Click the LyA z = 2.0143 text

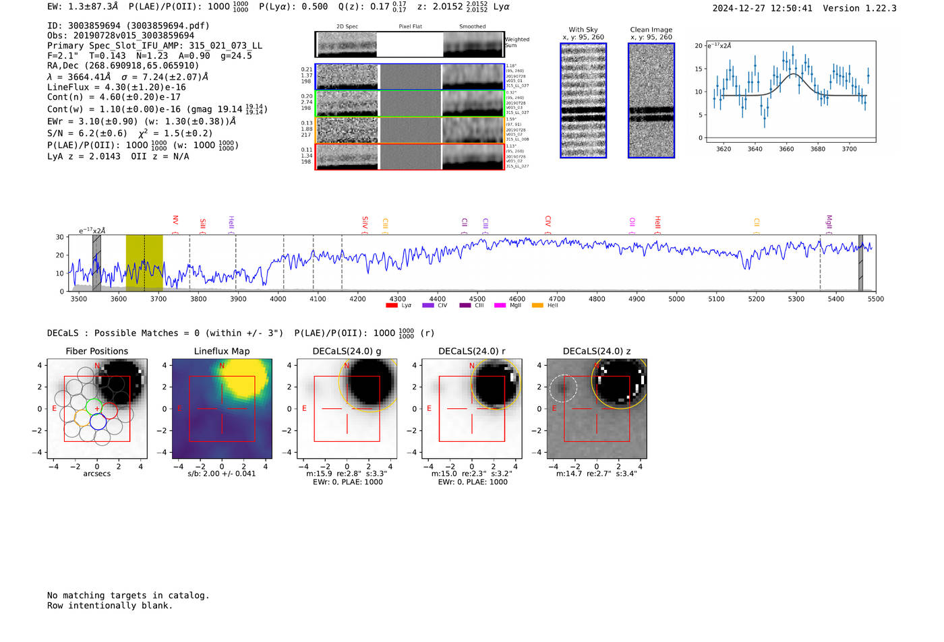pos(84,156)
